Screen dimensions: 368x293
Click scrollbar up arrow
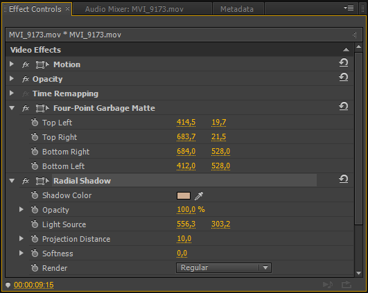pyautogui.click(x=358, y=47)
